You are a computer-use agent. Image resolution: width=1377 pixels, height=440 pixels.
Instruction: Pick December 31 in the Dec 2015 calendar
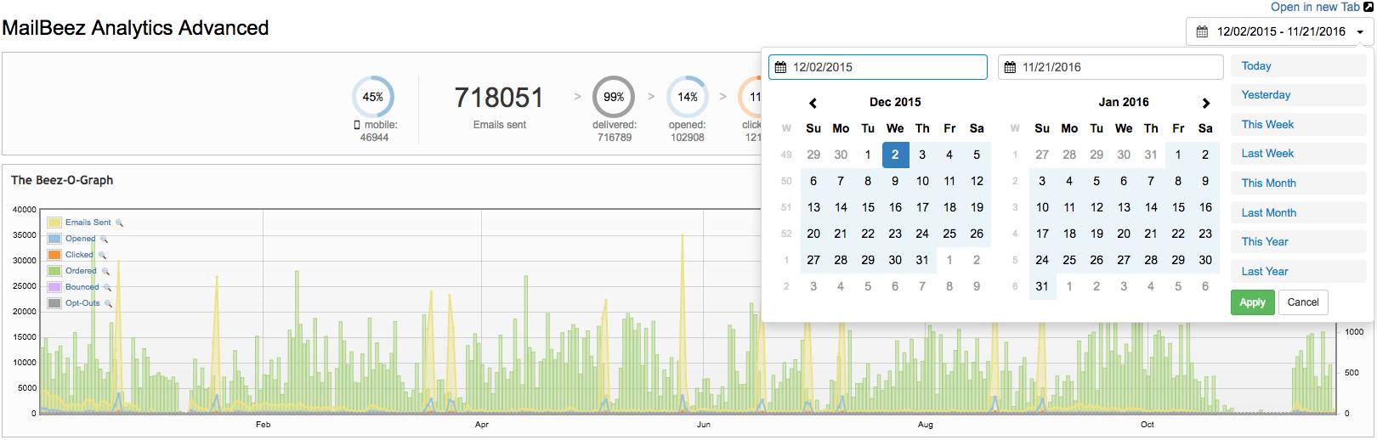[x=922, y=260]
